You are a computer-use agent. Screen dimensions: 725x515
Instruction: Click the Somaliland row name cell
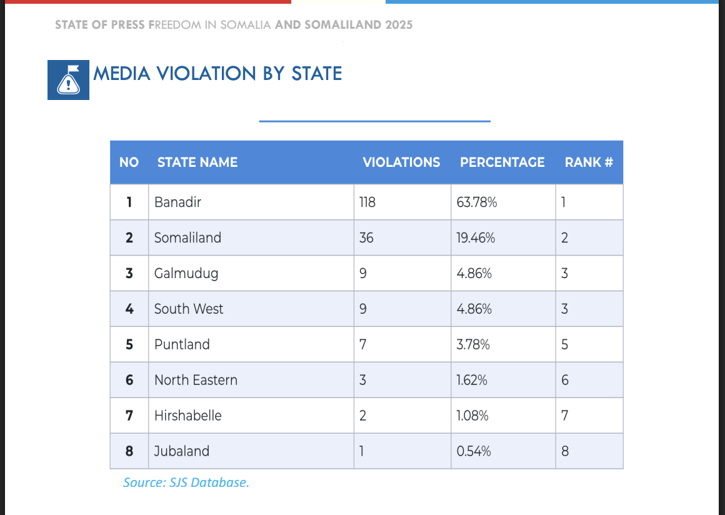pos(187,238)
